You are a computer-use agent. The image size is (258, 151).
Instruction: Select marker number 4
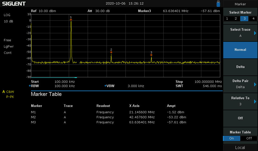tap(253, 19)
